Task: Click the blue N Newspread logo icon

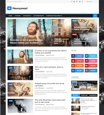Action: [9, 8]
